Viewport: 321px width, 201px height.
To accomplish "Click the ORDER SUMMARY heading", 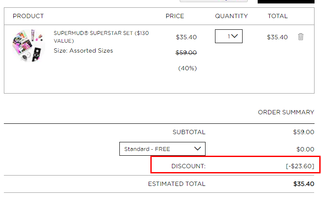I will coord(286,112).
